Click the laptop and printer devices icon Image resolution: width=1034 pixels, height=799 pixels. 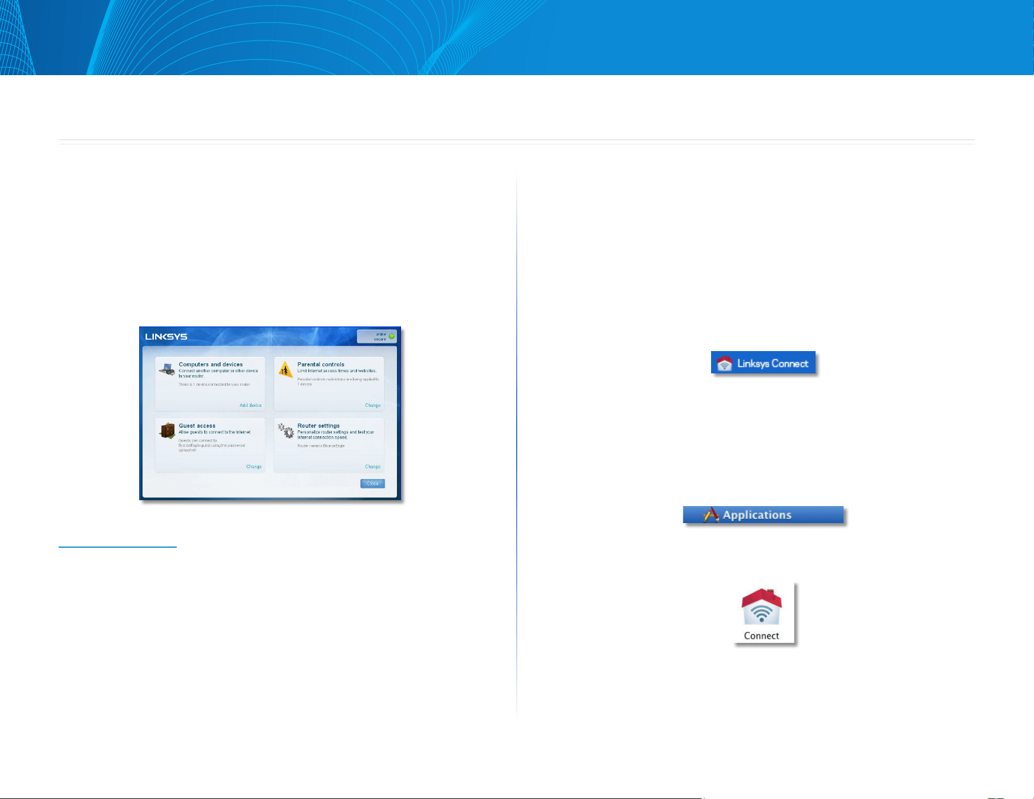tap(167, 370)
